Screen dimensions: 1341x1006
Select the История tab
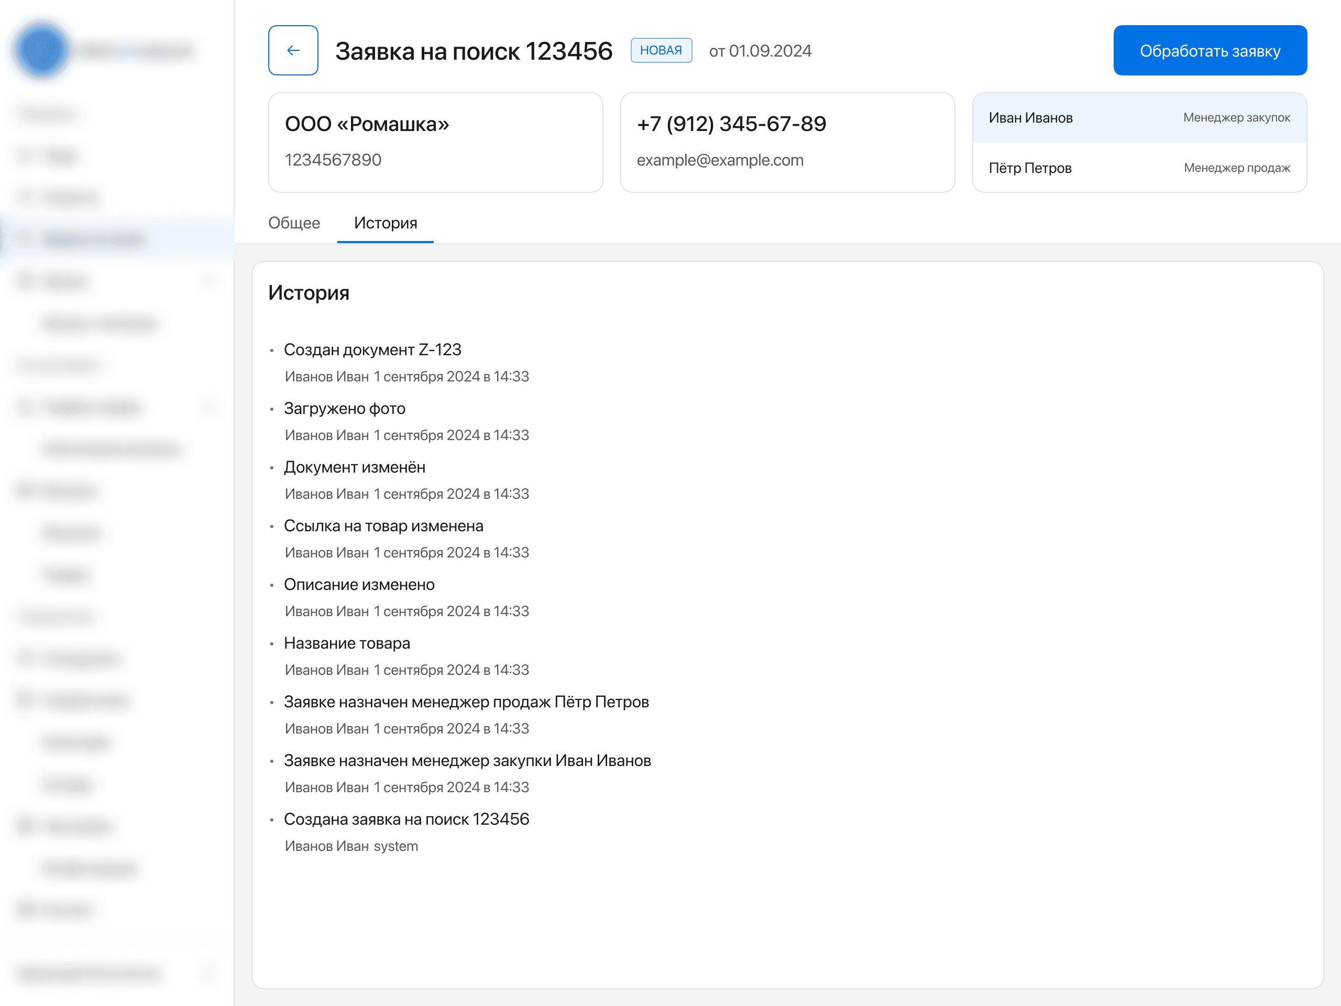click(x=386, y=223)
